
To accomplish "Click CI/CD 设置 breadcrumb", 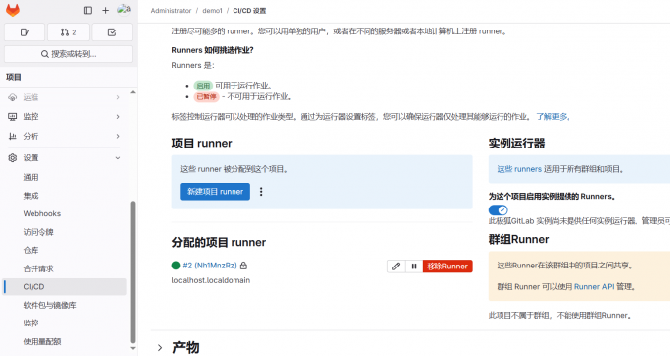I will pyautogui.click(x=249, y=11).
